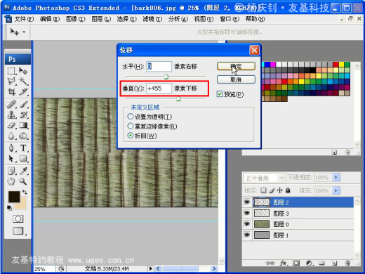Select the Type tool
The image size is (365, 274).
tap(23, 148)
